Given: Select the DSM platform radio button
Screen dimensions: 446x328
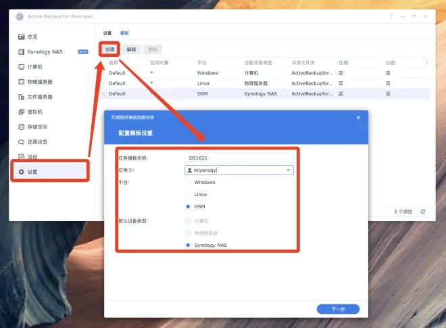Looking at the screenshot, I should (x=188, y=206).
